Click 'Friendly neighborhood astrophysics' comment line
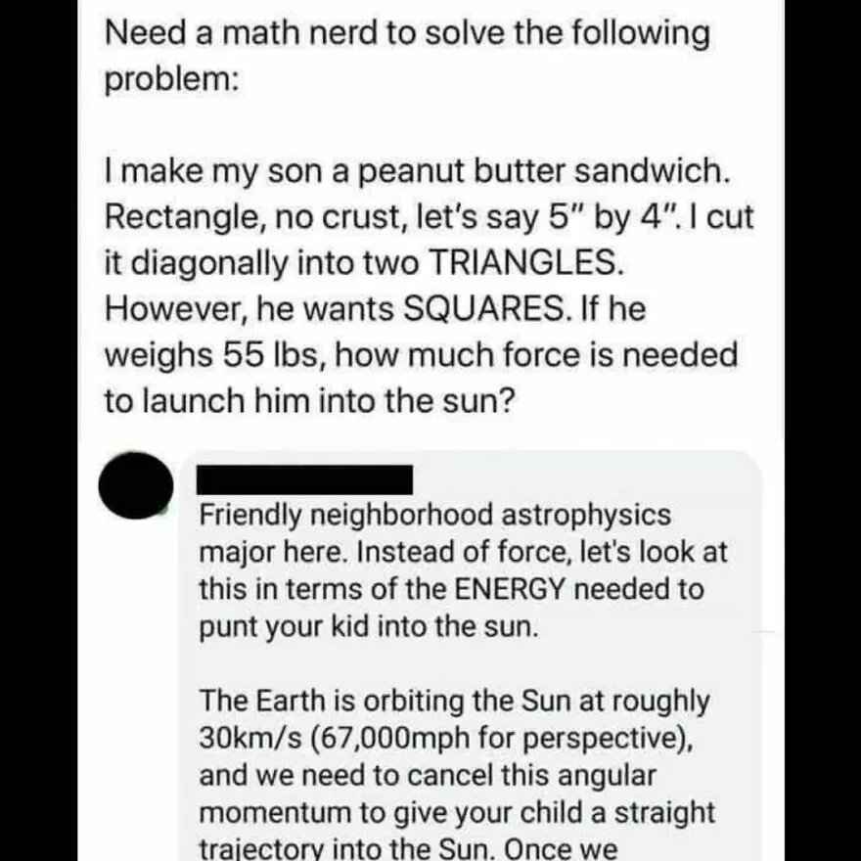The height and width of the screenshot is (861, 861). (x=434, y=516)
